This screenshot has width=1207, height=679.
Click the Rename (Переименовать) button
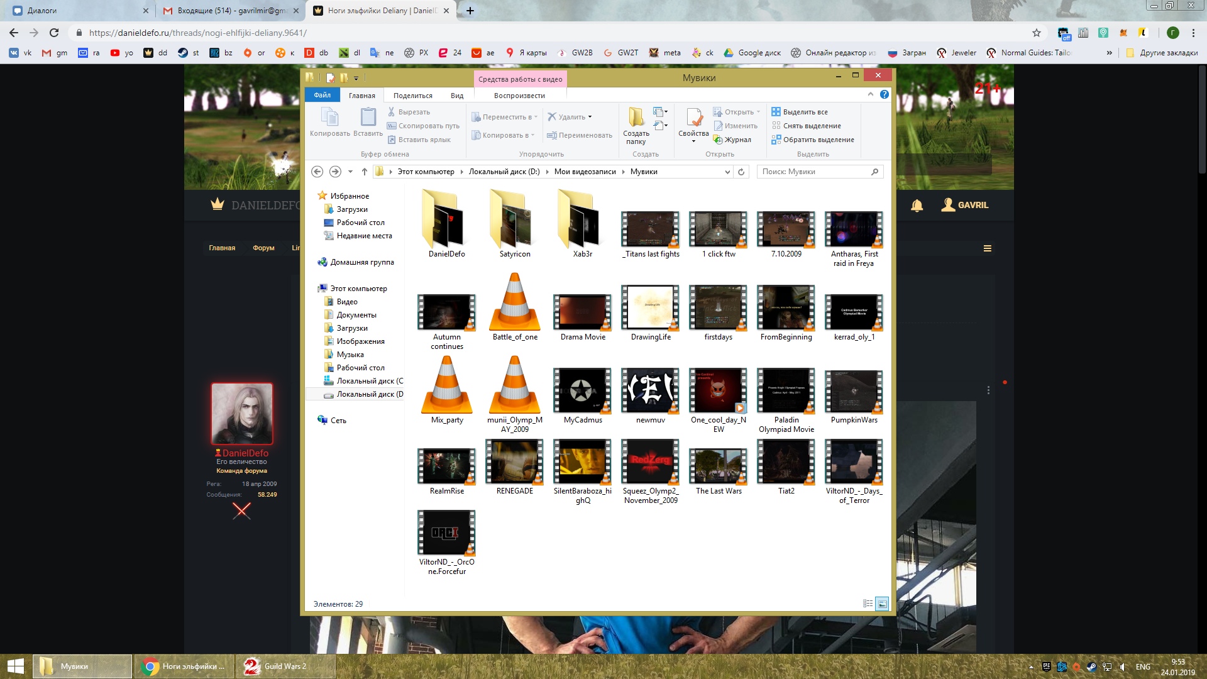[579, 135]
